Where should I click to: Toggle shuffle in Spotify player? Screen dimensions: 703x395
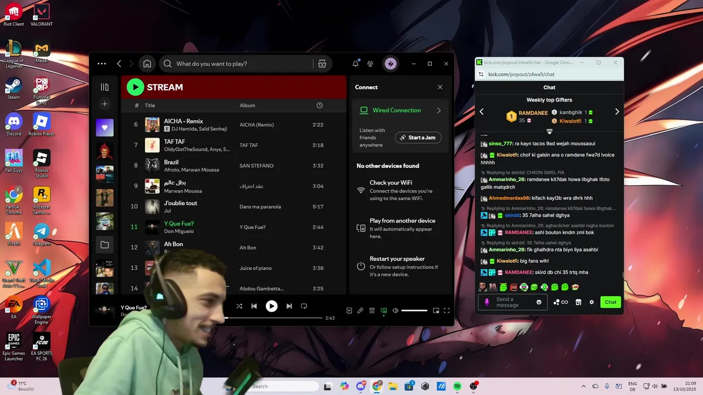click(239, 306)
